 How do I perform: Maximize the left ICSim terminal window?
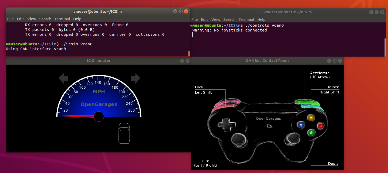181,11
